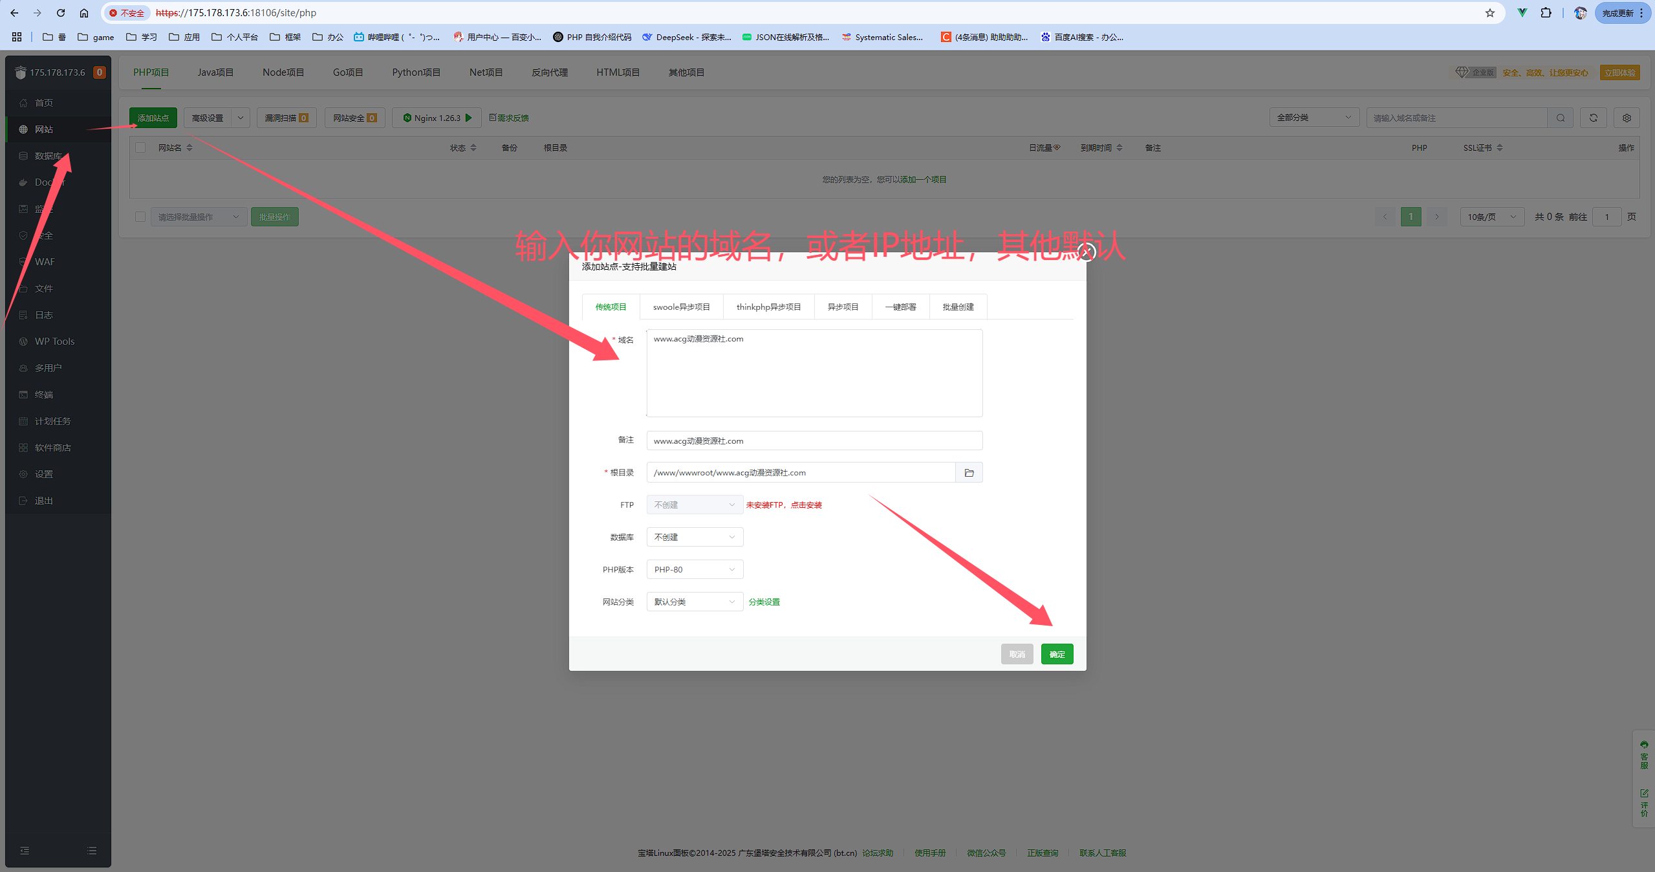Collapse sidebar using bottom-left menu icon
This screenshot has width=1655, height=872.
click(25, 851)
